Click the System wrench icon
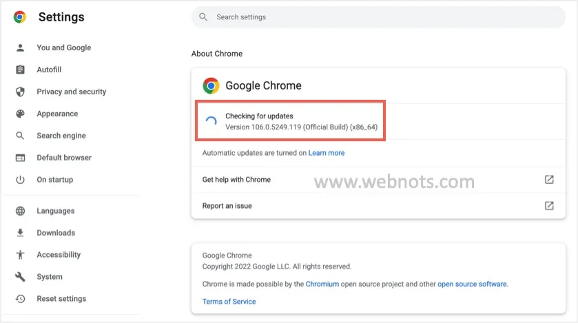 click(x=20, y=277)
